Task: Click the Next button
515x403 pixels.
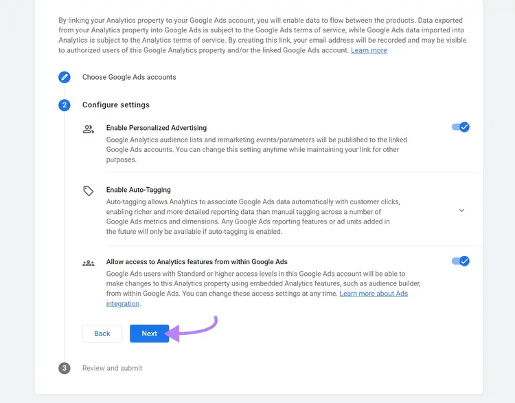Action: click(x=150, y=334)
